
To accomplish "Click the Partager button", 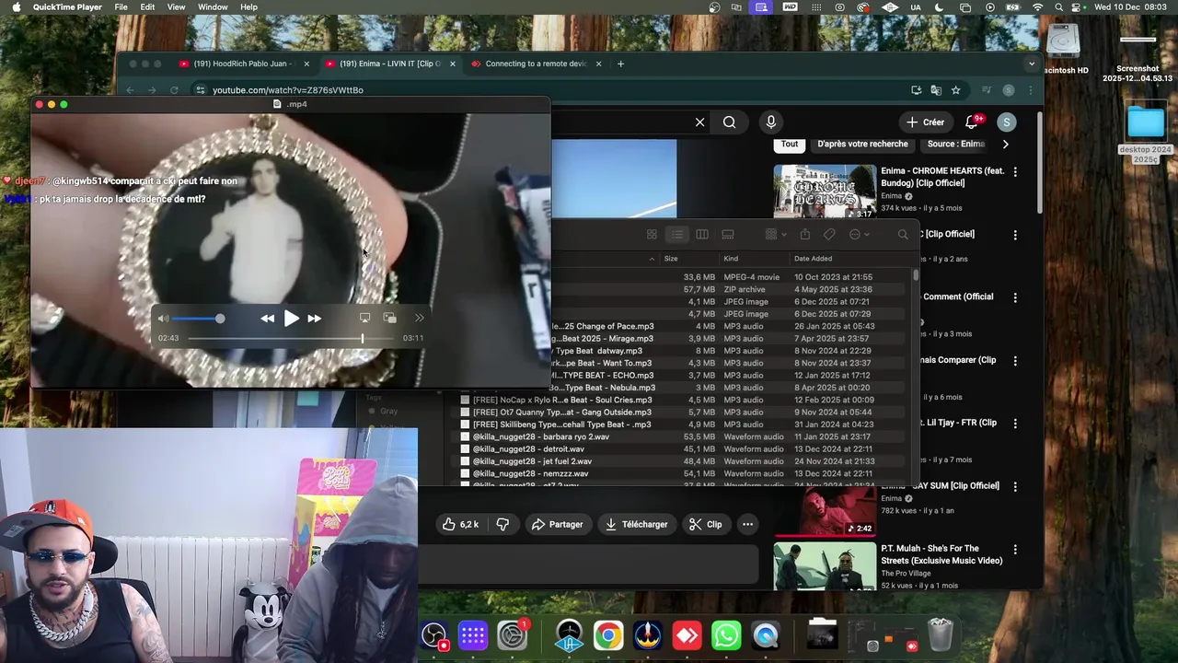I will point(557,524).
